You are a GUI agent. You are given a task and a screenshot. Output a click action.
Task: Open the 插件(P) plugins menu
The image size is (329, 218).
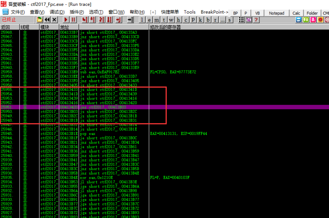[x=77, y=12]
